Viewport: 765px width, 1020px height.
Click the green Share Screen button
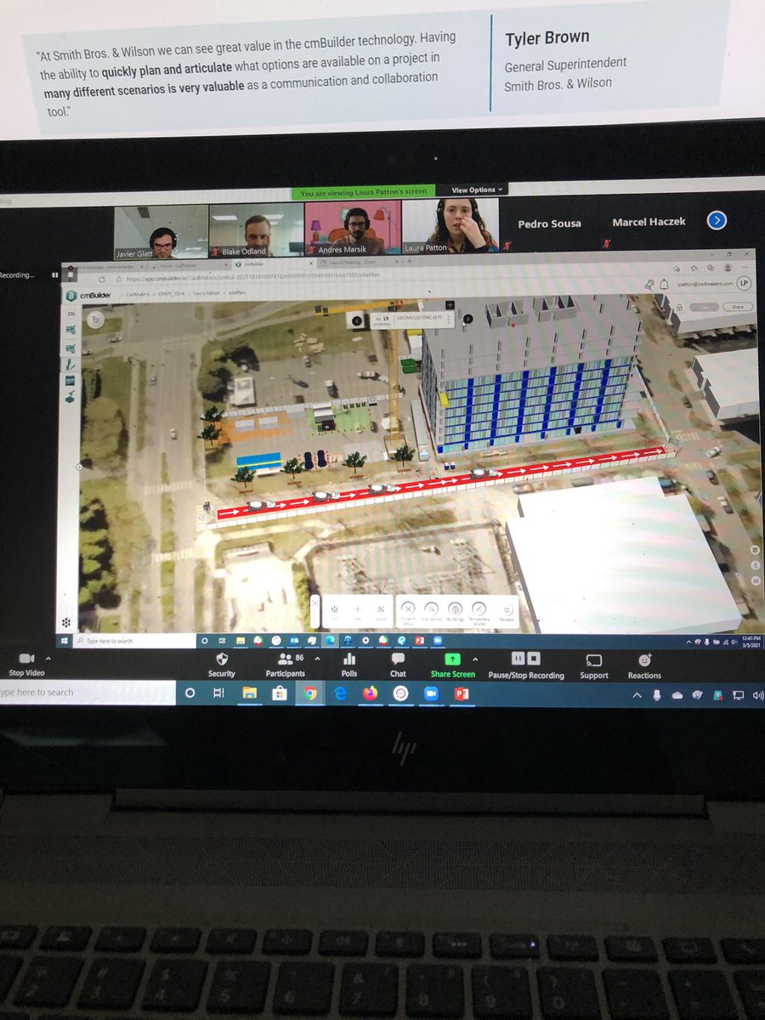452,665
